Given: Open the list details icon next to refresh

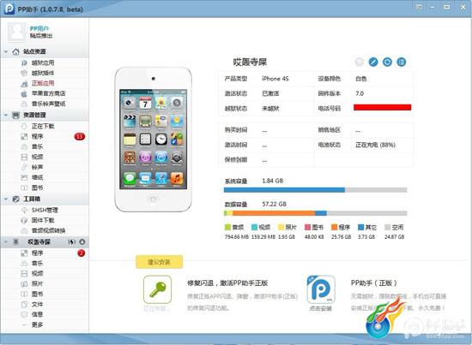Looking at the screenshot, I should click(402, 62).
